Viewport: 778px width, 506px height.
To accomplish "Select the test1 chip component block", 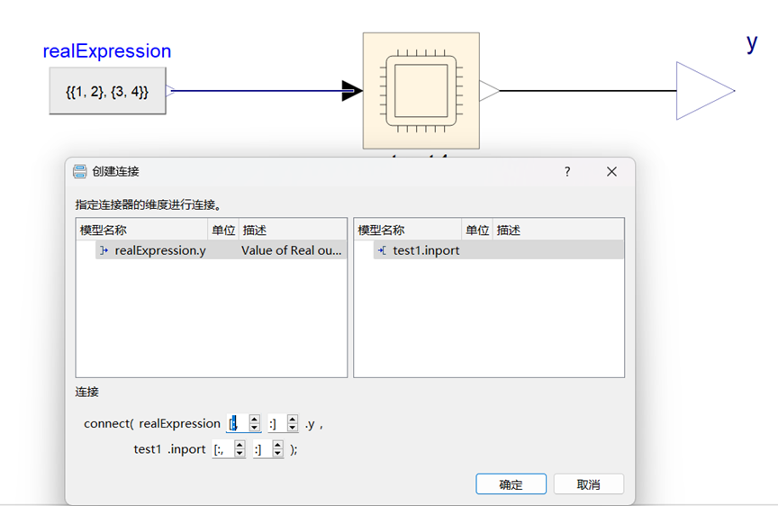I will coord(421,91).
